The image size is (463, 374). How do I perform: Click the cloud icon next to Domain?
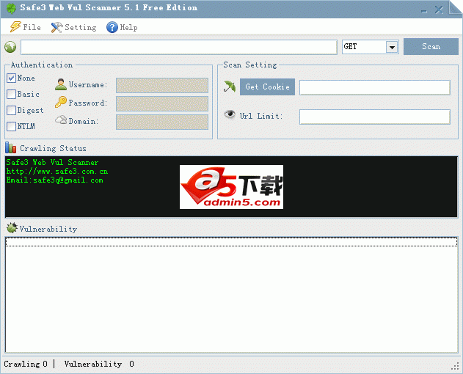[61, 120]
